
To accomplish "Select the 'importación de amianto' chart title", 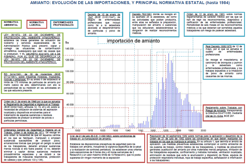I will (x=133, y=41).
